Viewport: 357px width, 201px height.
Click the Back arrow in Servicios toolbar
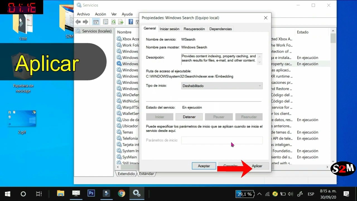78,22
